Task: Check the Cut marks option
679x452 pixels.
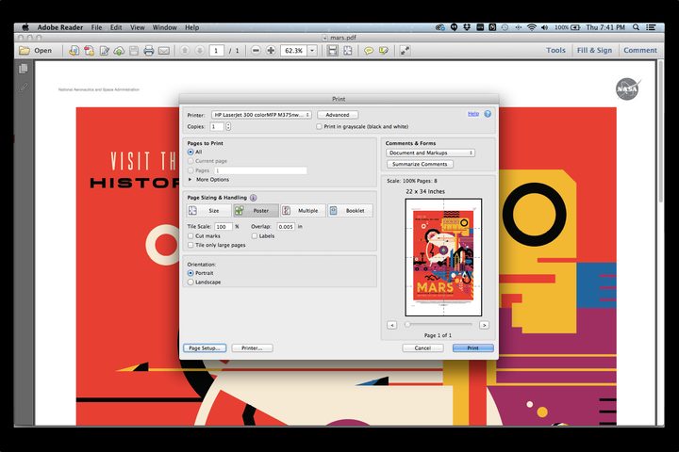Action: [x=190, y=236]
